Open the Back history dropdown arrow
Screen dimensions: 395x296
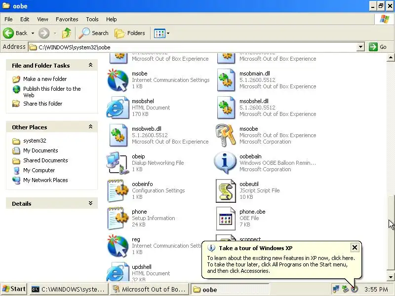tap(33, 33)
